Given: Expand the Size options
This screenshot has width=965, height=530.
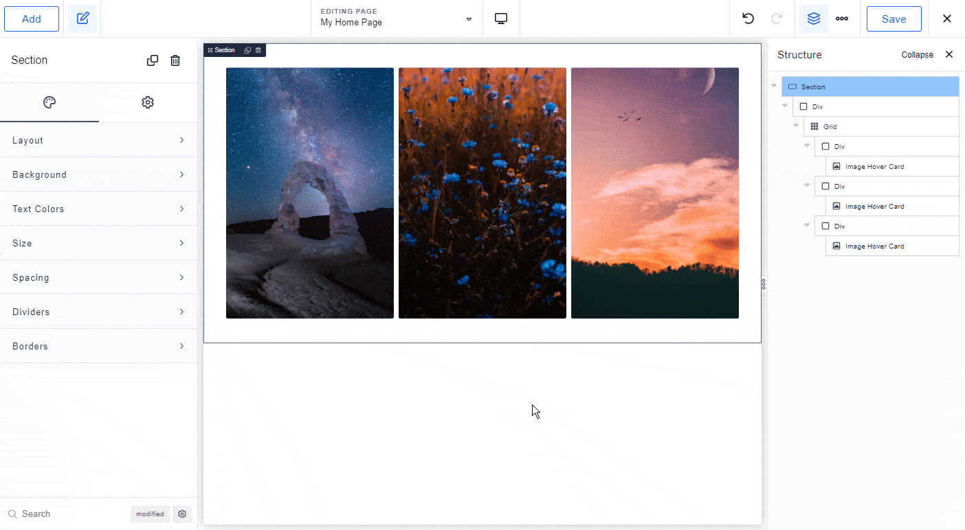Looking at the screenshot, I should [x=98, y=243].
